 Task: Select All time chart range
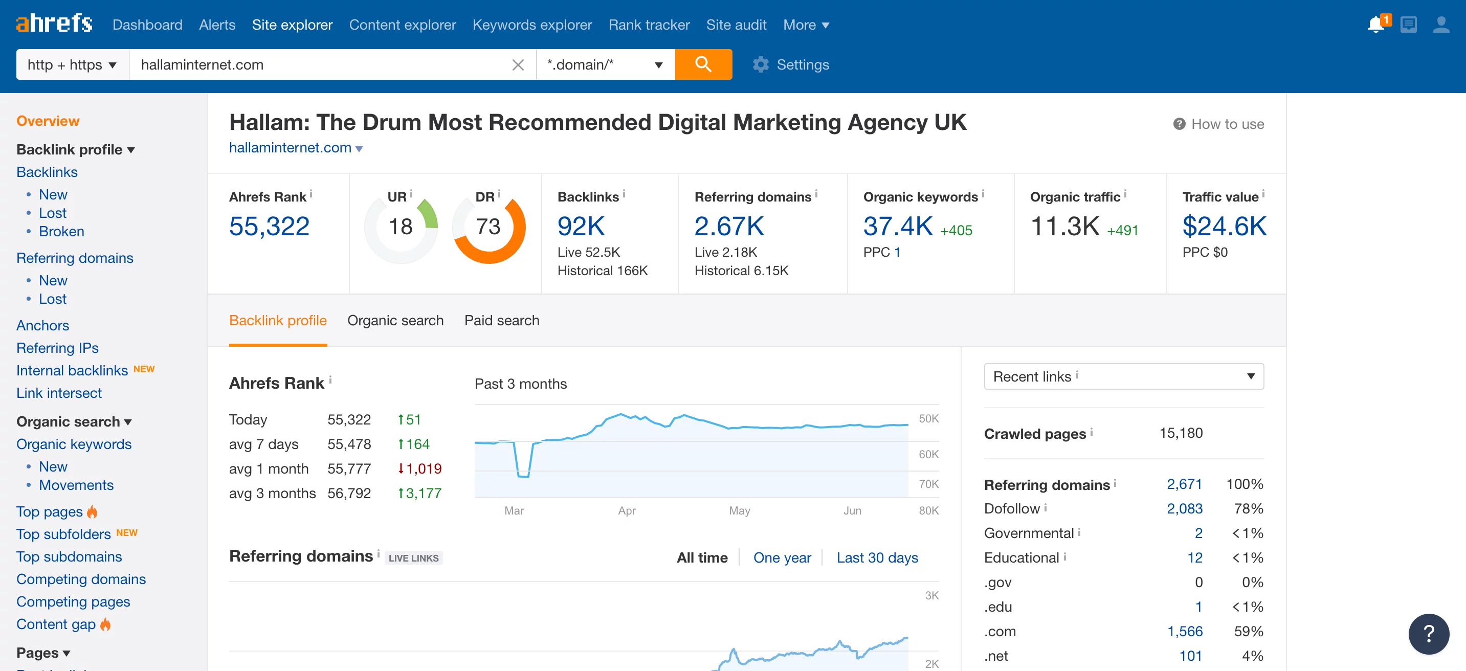tap(702, 558)
